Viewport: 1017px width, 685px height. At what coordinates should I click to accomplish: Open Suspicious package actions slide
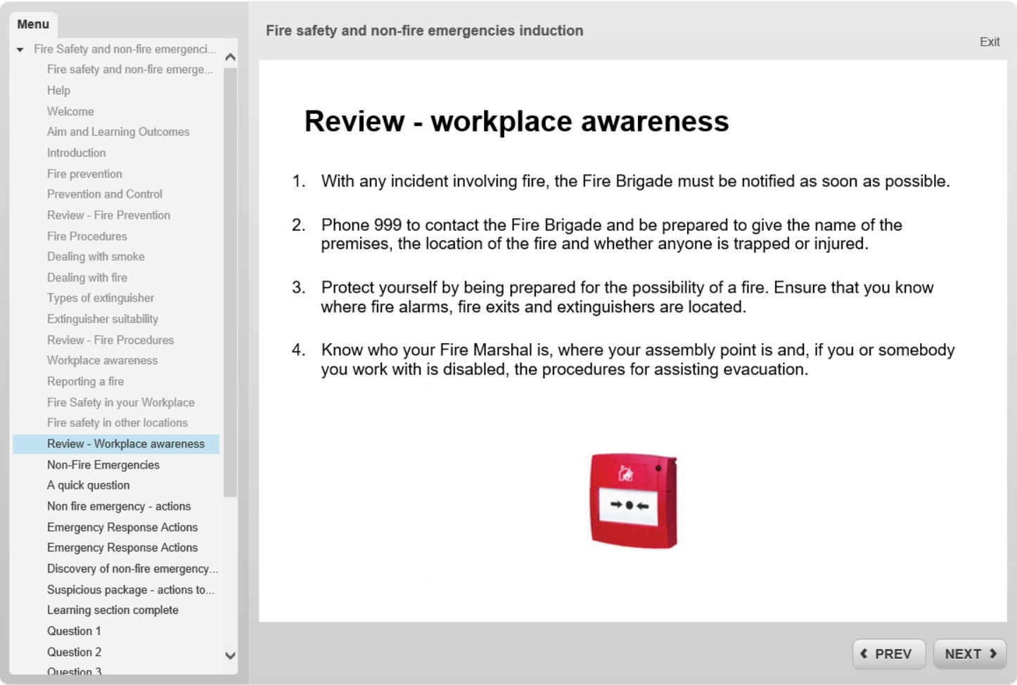pos(130,589)
